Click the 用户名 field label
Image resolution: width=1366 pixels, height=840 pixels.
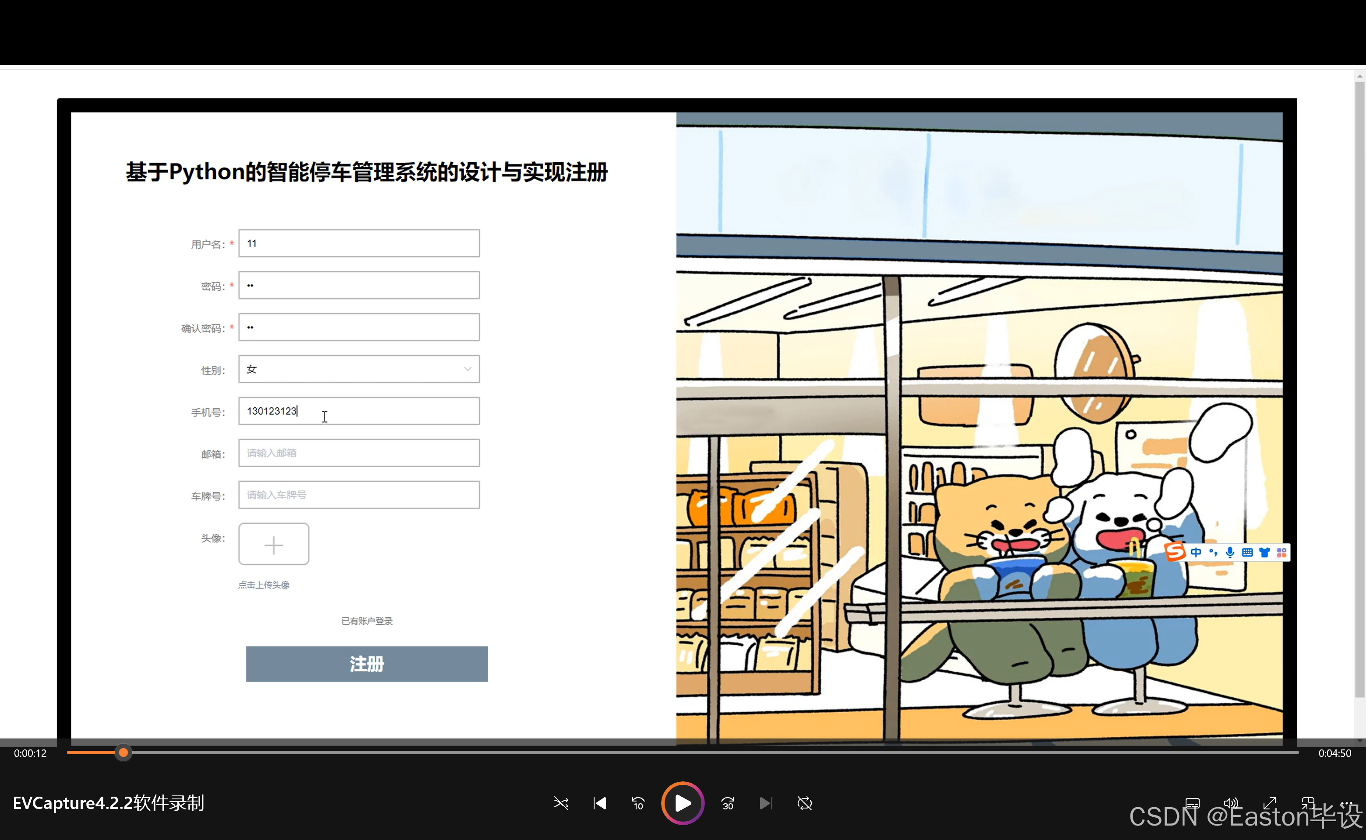click(x=208, y=245)
